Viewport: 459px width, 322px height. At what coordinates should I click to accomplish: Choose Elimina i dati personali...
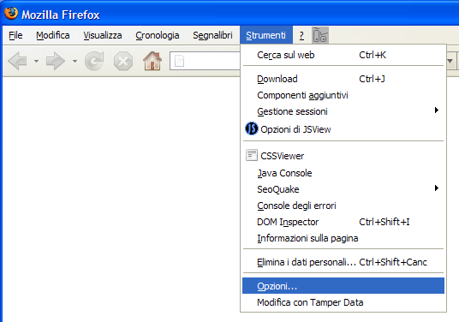[343, 262]
